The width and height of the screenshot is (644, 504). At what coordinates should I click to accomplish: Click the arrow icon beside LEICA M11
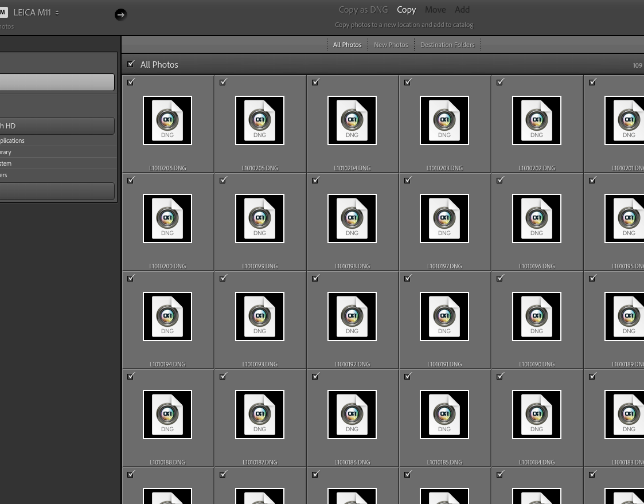120,15
